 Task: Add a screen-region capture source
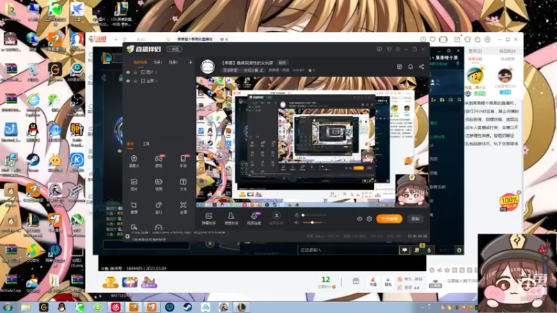click(x=134, y=207)
